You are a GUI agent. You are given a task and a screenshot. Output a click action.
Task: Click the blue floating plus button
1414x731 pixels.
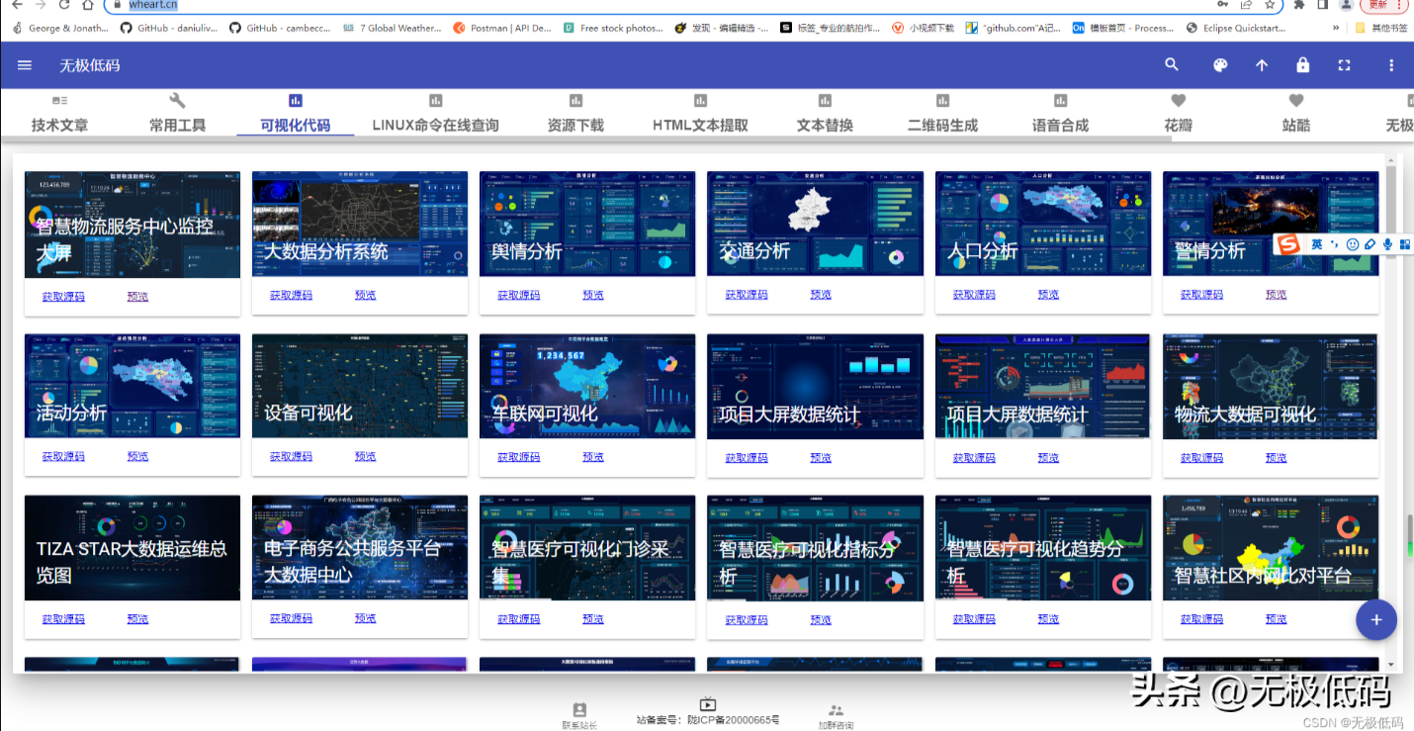(1376, 620)
